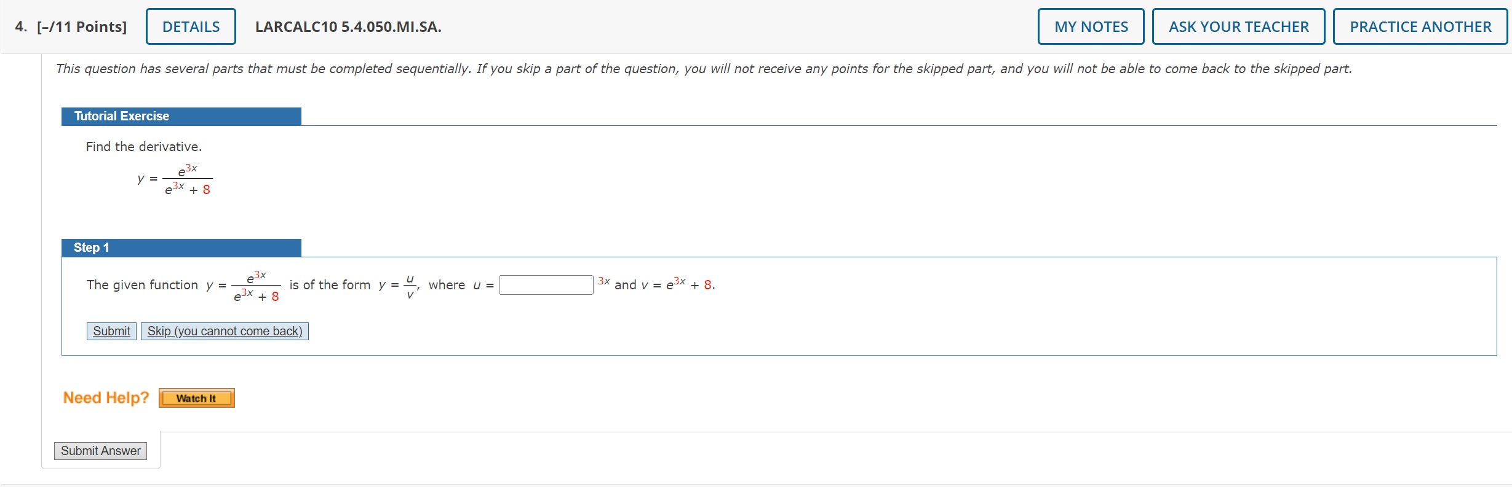Select the red expression e^3x + 8
The height and width of the screenshot is (487, 1512).
pos(186,190)
